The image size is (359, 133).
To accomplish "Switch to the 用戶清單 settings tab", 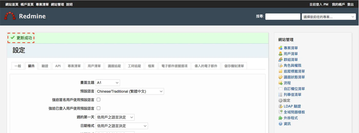I will point(94,66).
